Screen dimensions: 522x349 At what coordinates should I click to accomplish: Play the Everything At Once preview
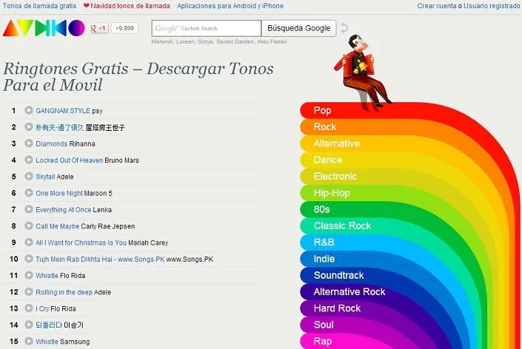coord(29,209)
